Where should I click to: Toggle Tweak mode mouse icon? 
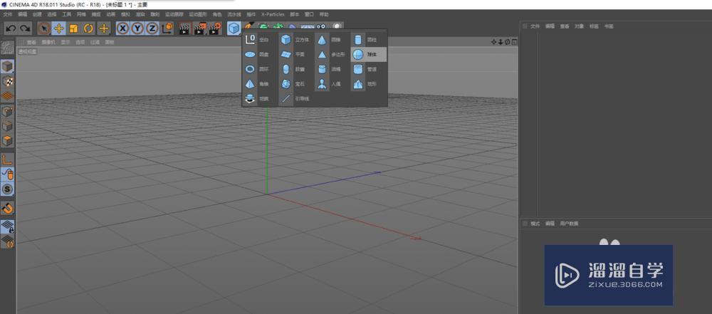coord(7,174)
